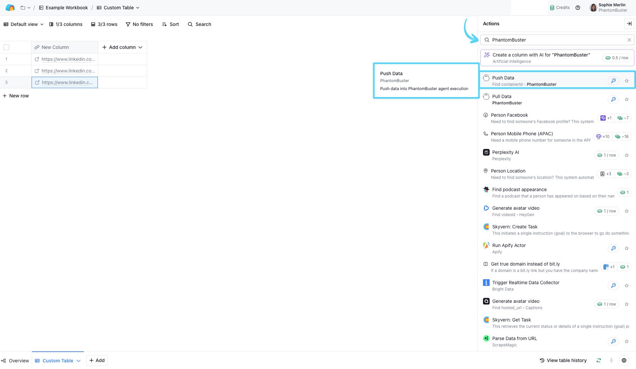Open the LinkedIn link in row 1

pyautogui.click(x=68, y=59)
